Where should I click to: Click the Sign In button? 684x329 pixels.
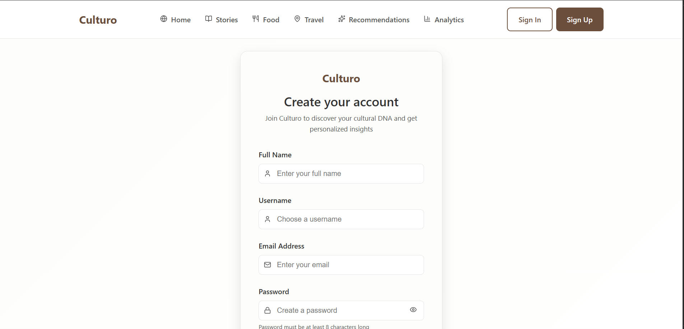point(530,19)
